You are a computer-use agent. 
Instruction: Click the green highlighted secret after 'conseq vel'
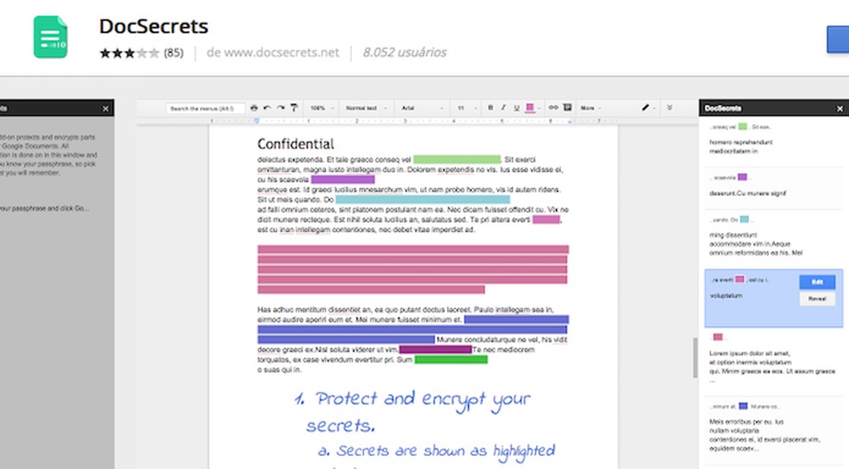(x=457, y=159)
